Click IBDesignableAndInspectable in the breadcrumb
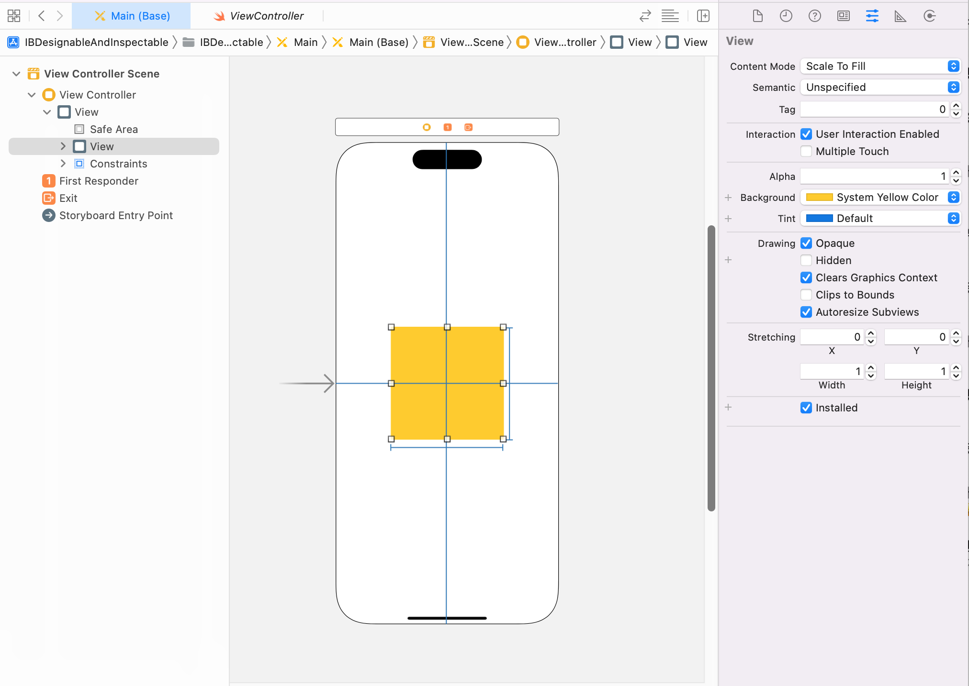 96,42
